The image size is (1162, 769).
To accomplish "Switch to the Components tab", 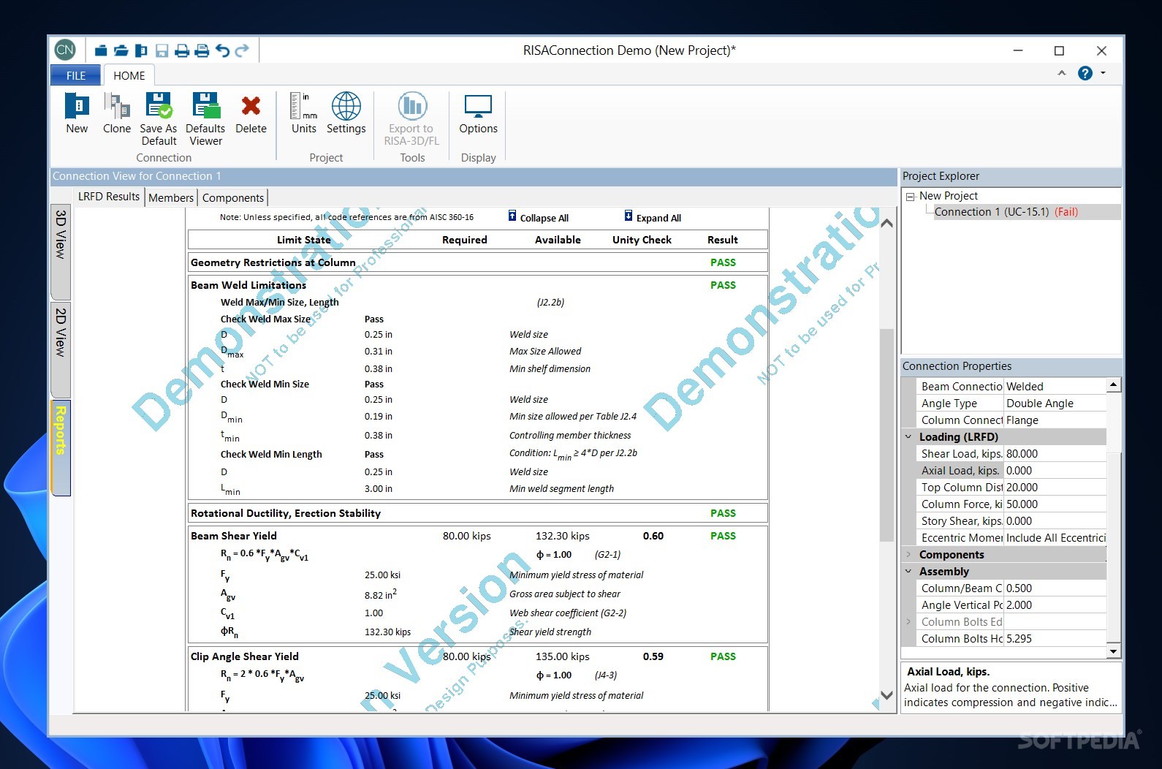I will 233,197.
